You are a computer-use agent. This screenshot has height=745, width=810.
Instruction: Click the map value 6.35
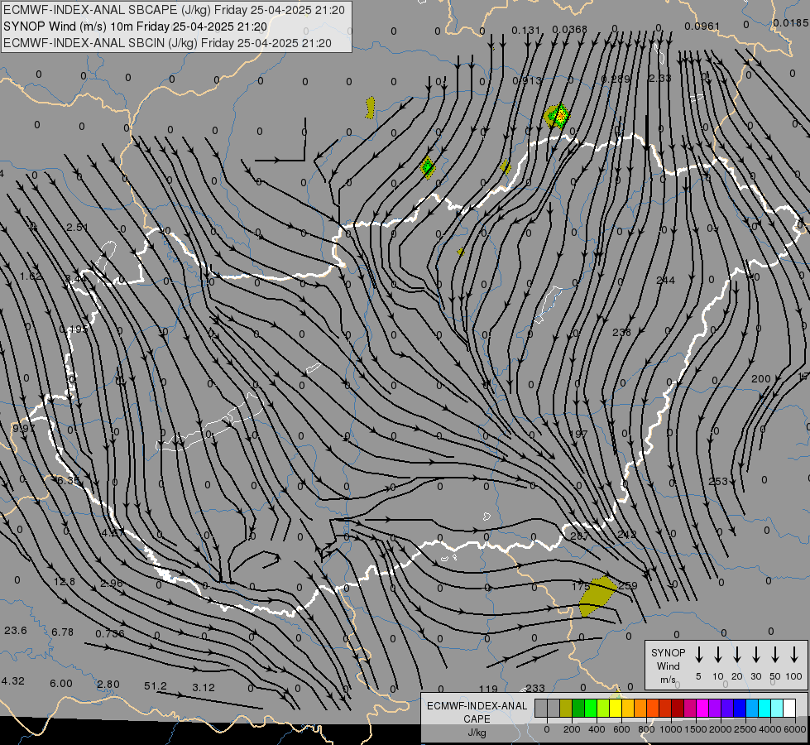point(68,480)
